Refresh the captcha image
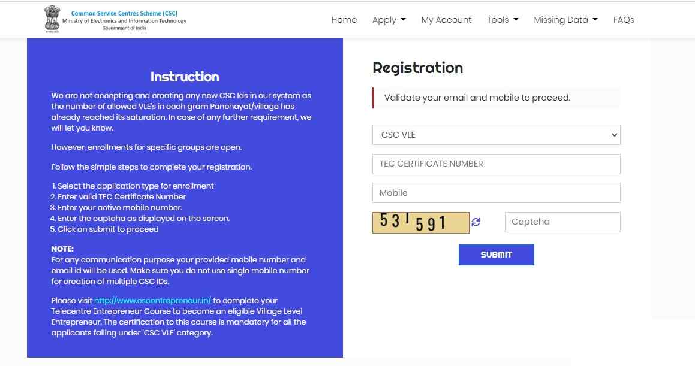695x366 pixels. [x=476, y=222]
